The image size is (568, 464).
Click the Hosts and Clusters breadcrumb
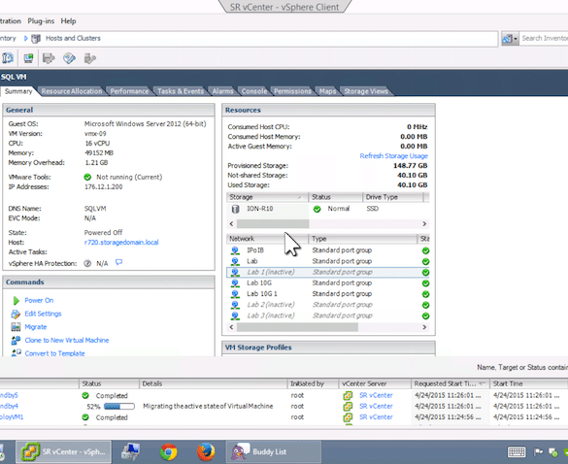click(x=73, y=38)
